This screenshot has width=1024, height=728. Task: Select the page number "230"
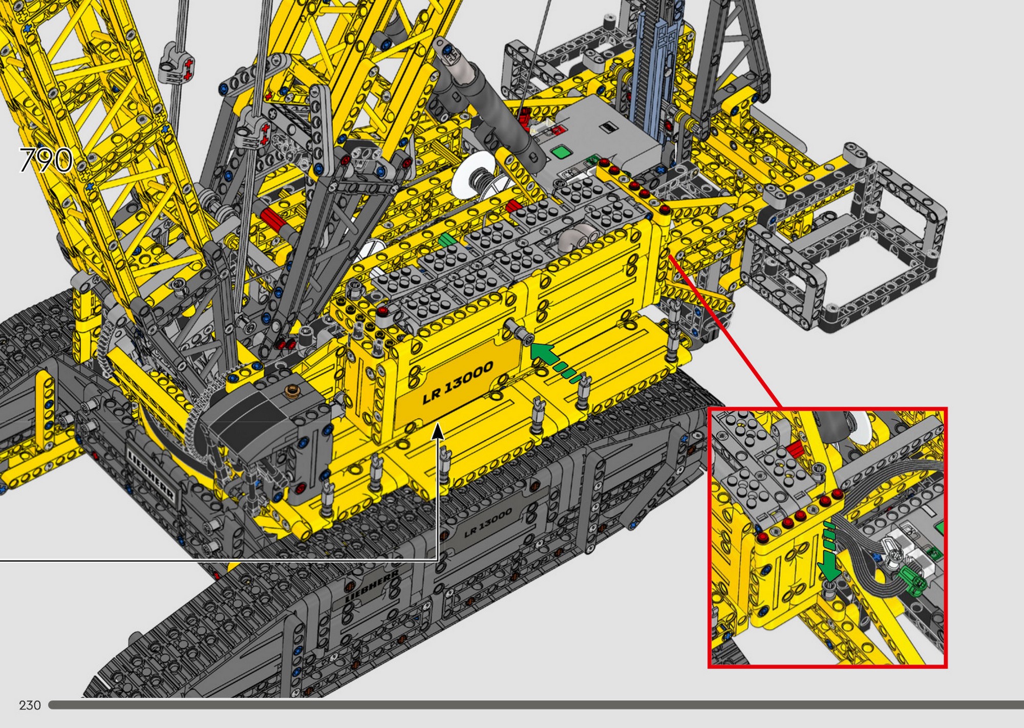(x=30, y=705)
